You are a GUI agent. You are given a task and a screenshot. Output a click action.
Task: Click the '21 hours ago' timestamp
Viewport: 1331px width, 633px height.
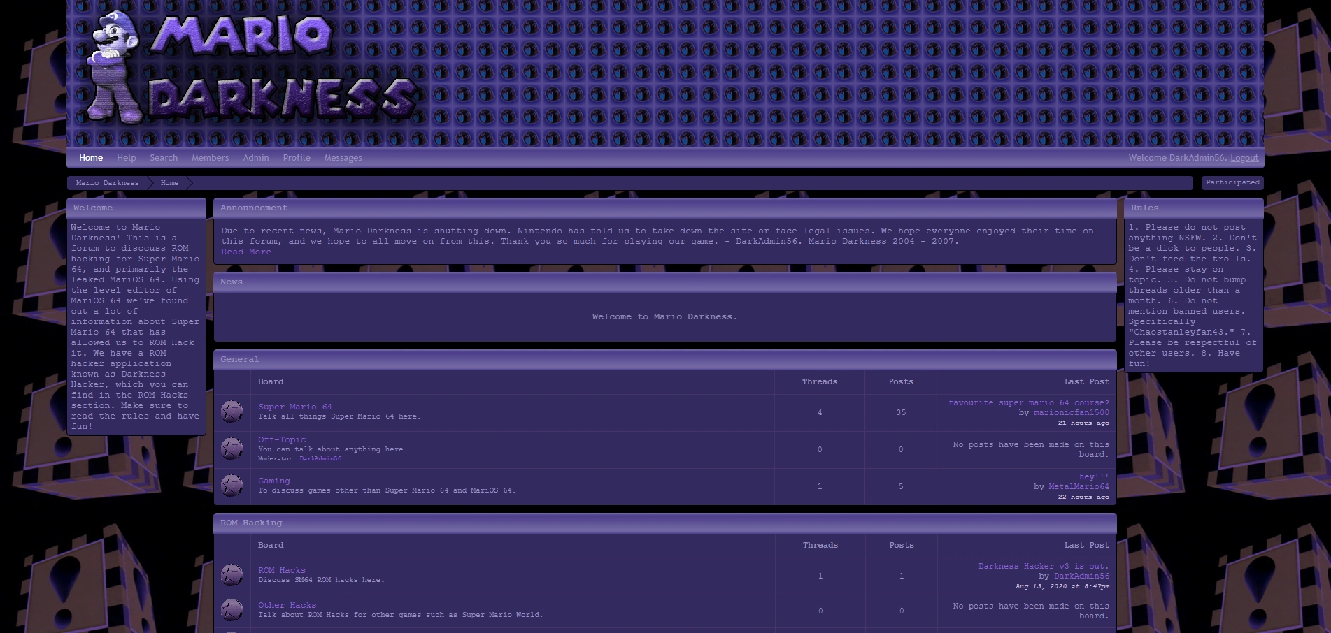click(x=1083, y=423)
